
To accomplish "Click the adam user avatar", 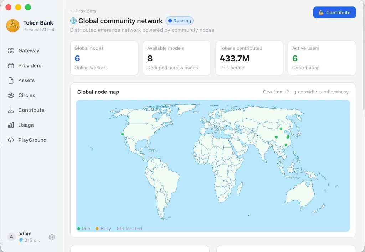I will tap(11, 237).
